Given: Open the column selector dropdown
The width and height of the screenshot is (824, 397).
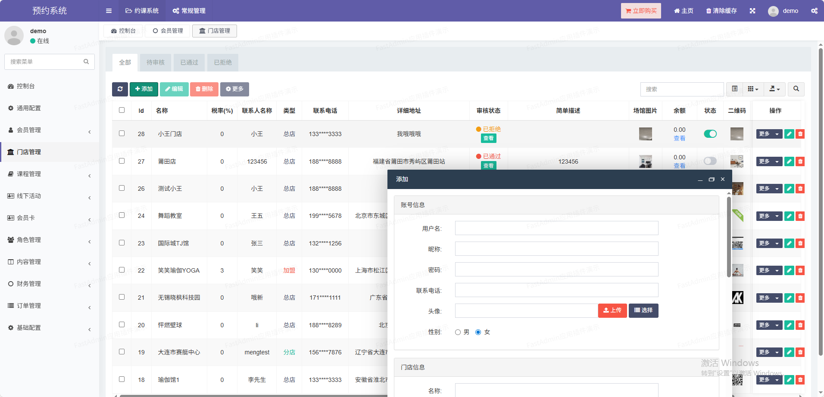Looking at the screenshot, I should click(753, 89).
